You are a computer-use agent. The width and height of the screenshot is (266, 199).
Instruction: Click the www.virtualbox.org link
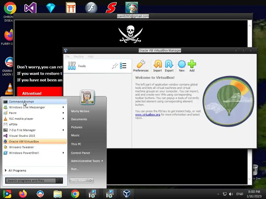pos(148,115)
